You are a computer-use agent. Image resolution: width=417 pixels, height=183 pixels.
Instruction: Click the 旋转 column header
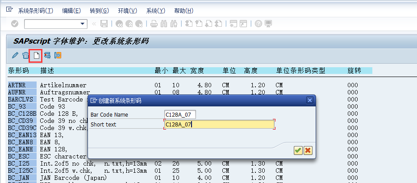[x=354, y=70]
